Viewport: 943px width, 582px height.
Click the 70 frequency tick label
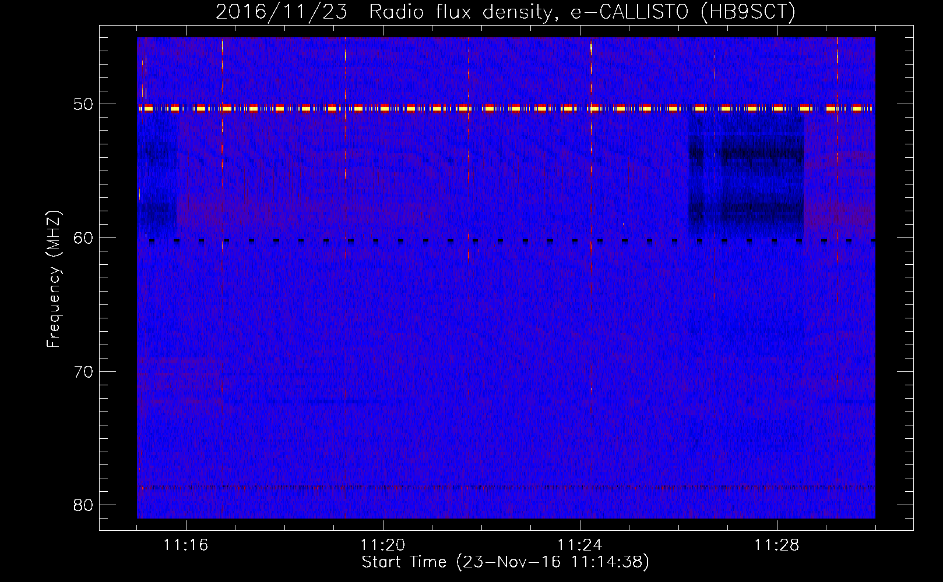coord(83,372)
